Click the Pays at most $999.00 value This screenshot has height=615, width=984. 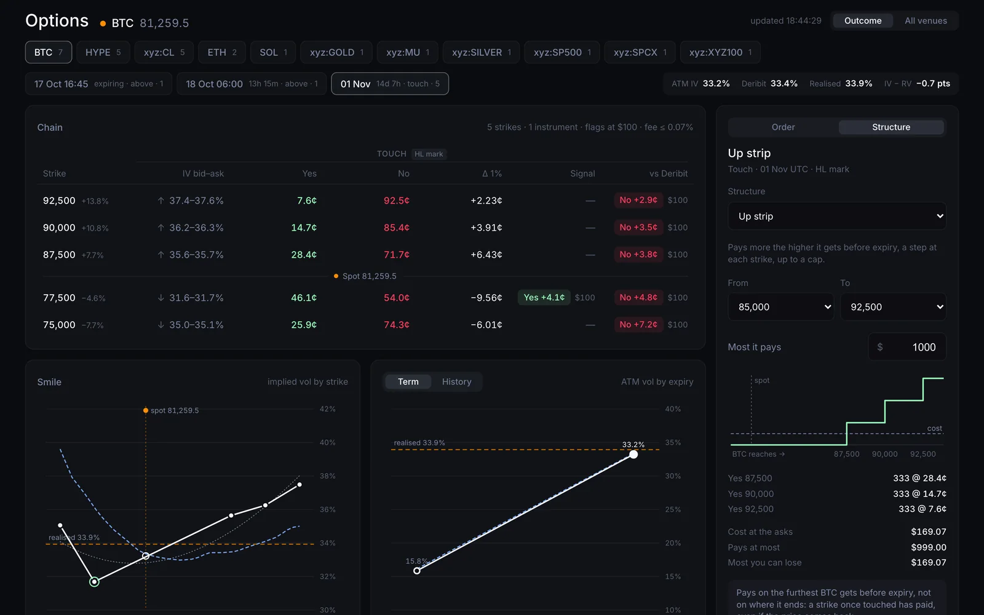929,547
